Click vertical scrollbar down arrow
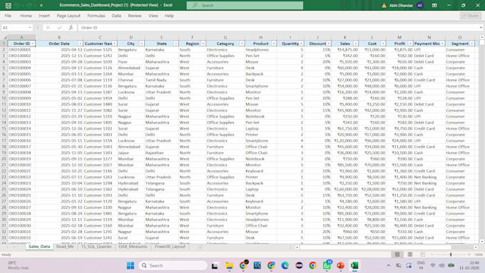This screenshot has height=273, width=485. coord(482,241)
